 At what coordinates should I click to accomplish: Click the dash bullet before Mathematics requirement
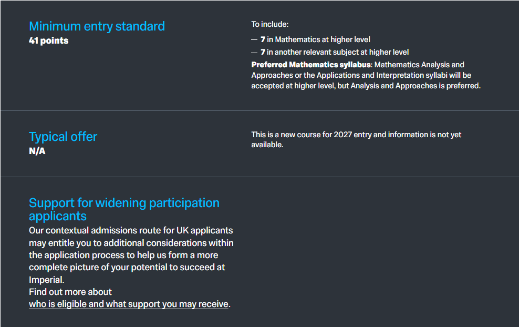254,39
